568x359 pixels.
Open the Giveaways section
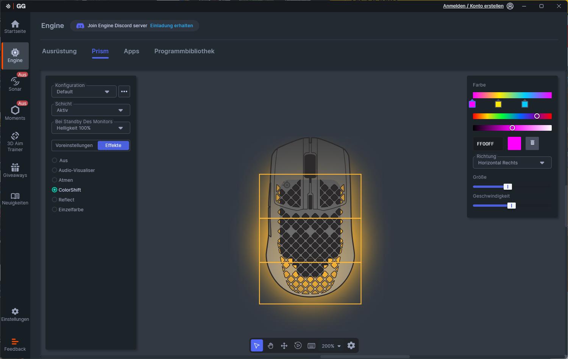pyautogui.click(x=15, y=170)
